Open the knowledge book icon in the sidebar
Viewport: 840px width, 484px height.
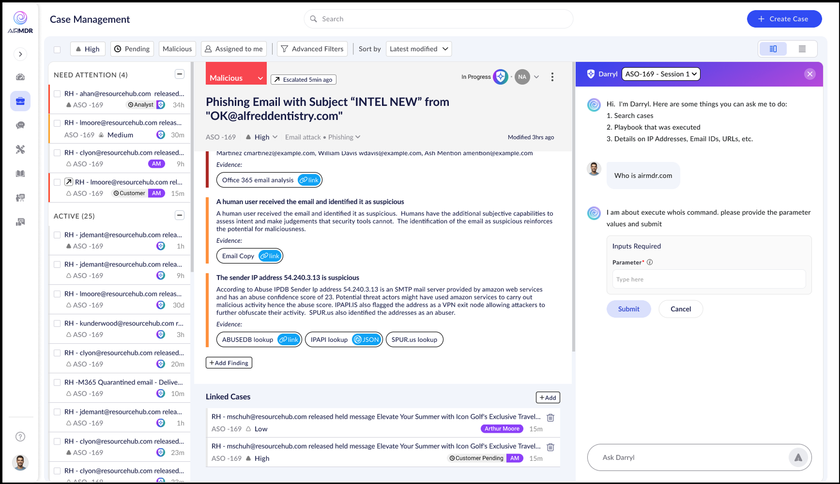(20, 173)
